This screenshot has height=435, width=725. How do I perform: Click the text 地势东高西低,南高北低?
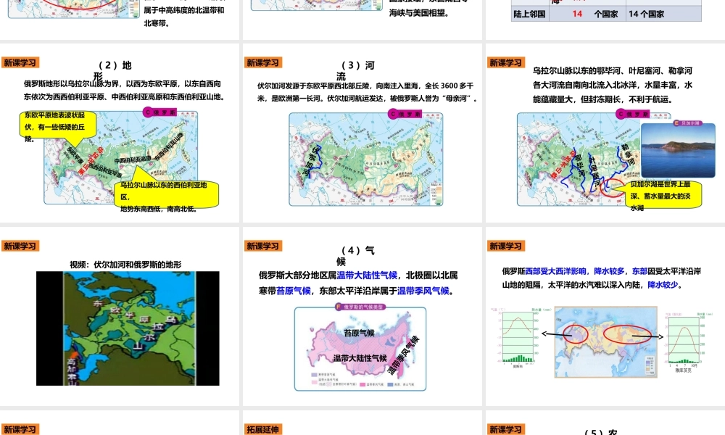pos(159,209)
